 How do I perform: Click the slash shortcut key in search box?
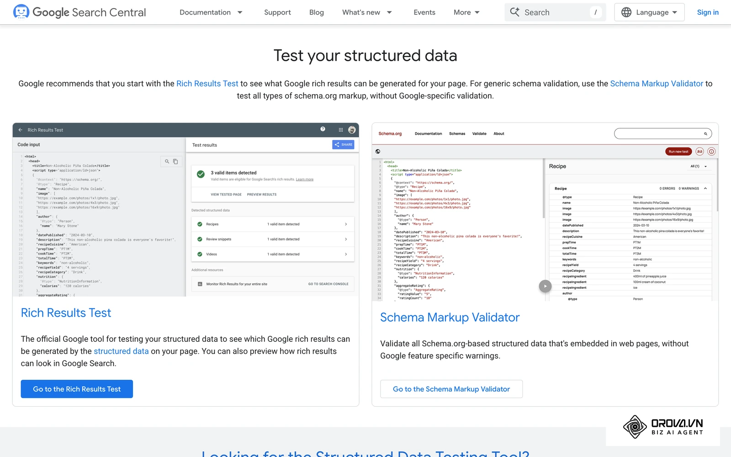click(595, 12)
